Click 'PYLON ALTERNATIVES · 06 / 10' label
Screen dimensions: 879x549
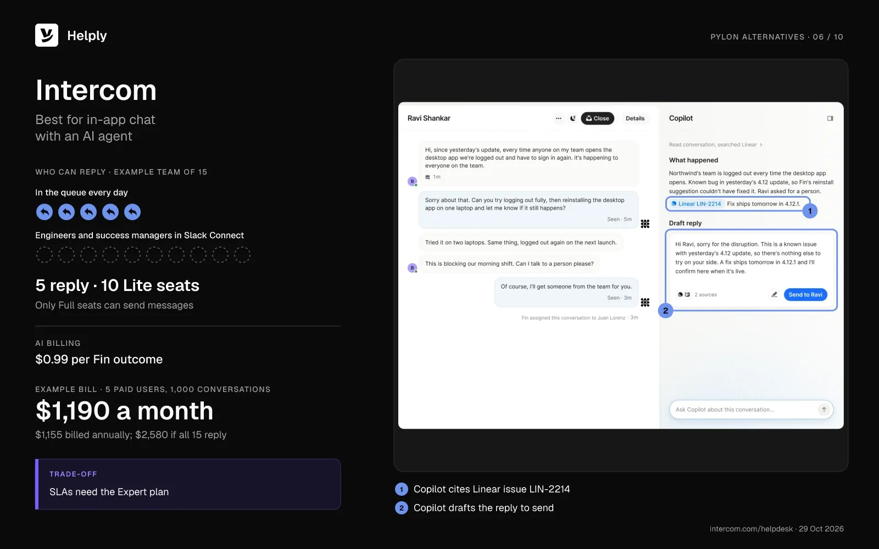click(x=777, y=37)
